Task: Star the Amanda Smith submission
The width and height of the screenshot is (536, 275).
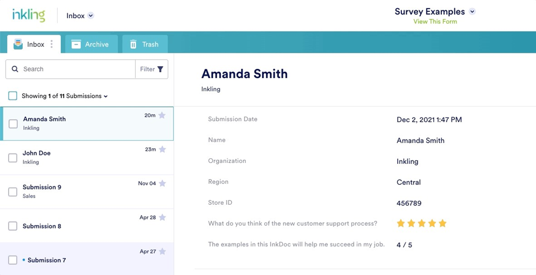Action: click(x=162, y=116)
